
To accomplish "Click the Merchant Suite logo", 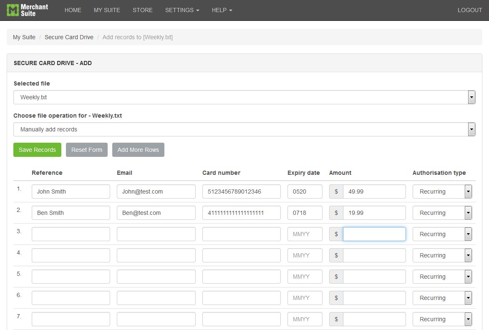I will click(28, 10).
